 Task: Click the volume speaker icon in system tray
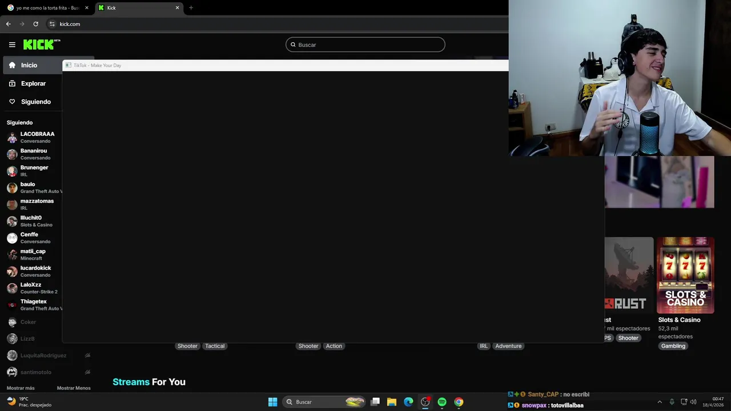[x=693, y=402]
